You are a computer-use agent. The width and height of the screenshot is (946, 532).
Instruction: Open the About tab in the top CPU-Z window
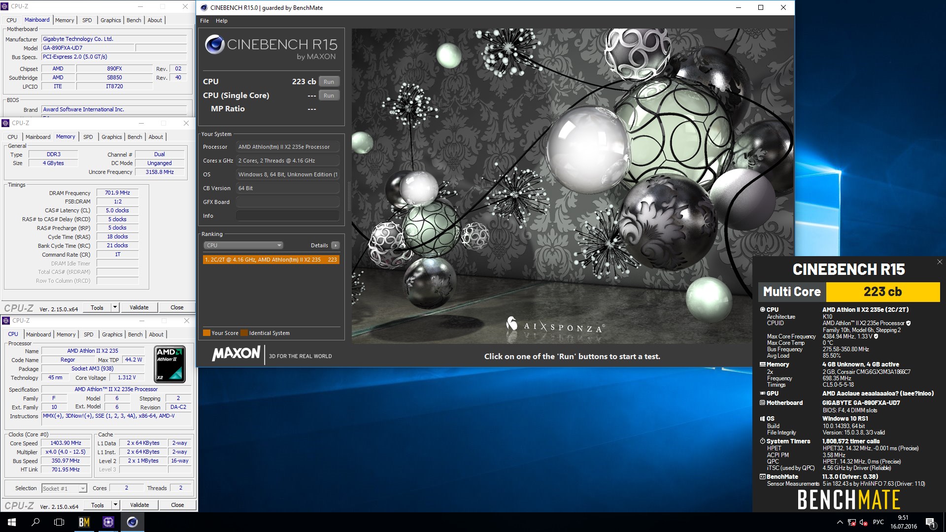[155, 20]
